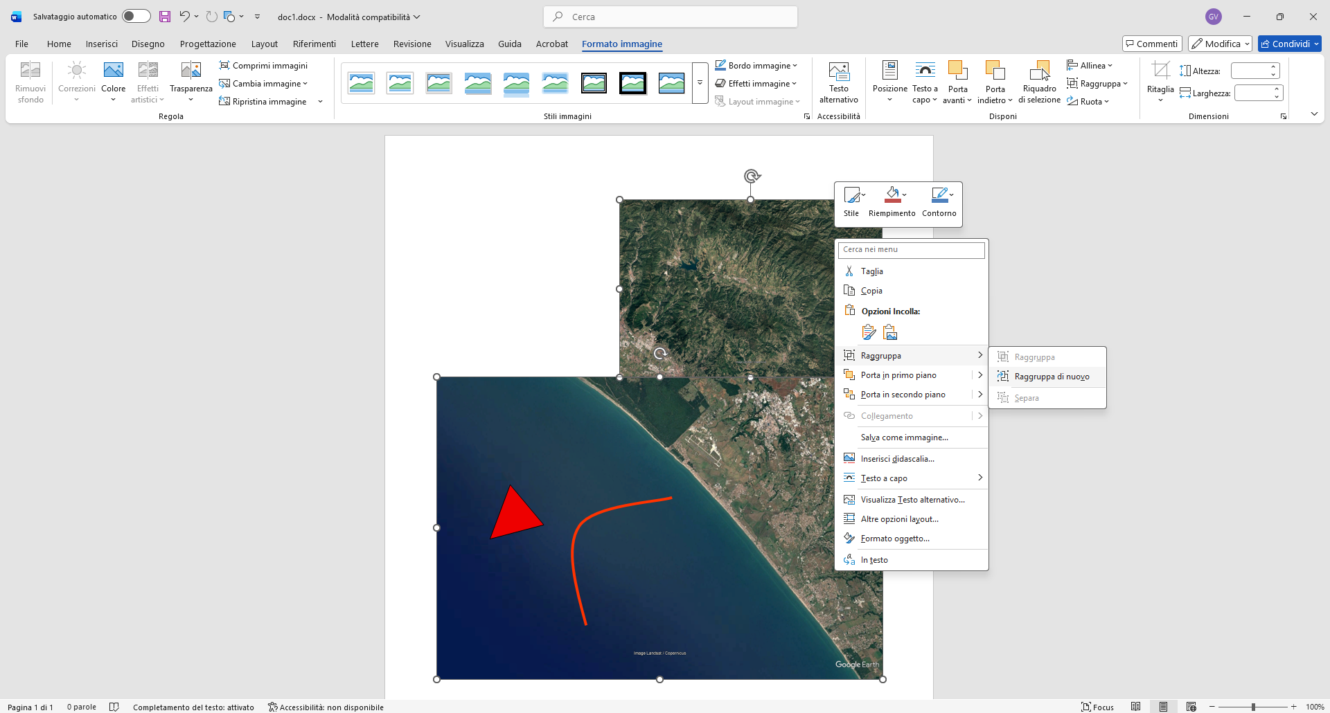
Task: Select Raggruppa di nuovo in submenu
Action: (1047, 377)
